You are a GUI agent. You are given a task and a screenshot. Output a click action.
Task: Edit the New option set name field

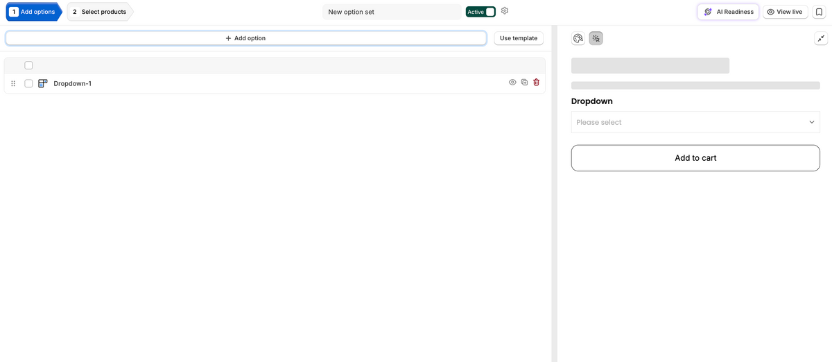(392, 12)
